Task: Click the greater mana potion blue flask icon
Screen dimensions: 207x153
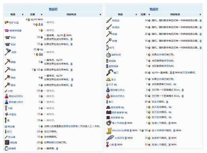Action: point(108,90)
